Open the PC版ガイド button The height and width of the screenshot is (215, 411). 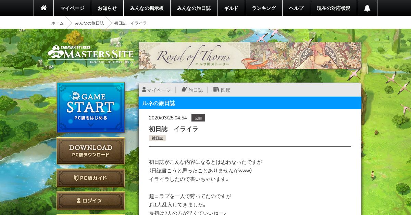[91, 178]
